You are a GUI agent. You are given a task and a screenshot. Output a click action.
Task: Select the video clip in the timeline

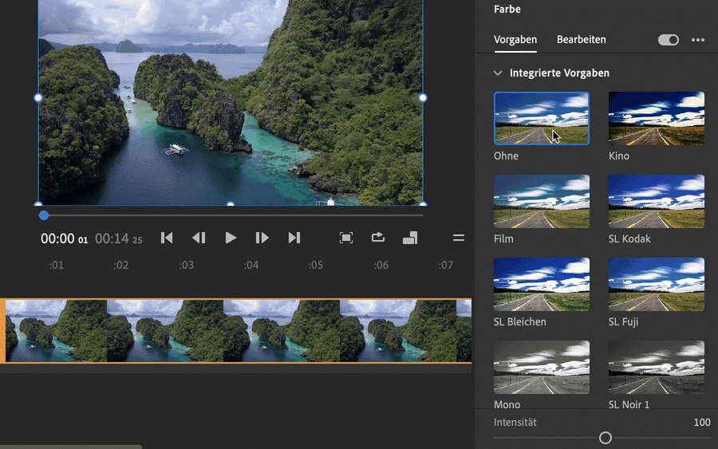coord(239,331)
